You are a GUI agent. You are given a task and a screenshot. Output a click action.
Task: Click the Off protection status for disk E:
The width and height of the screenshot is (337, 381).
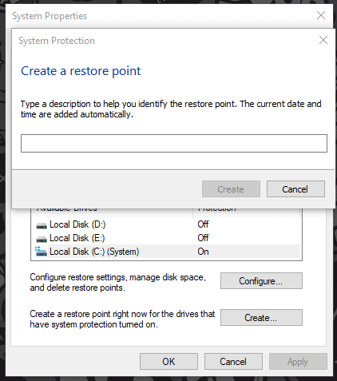(203, 238)
